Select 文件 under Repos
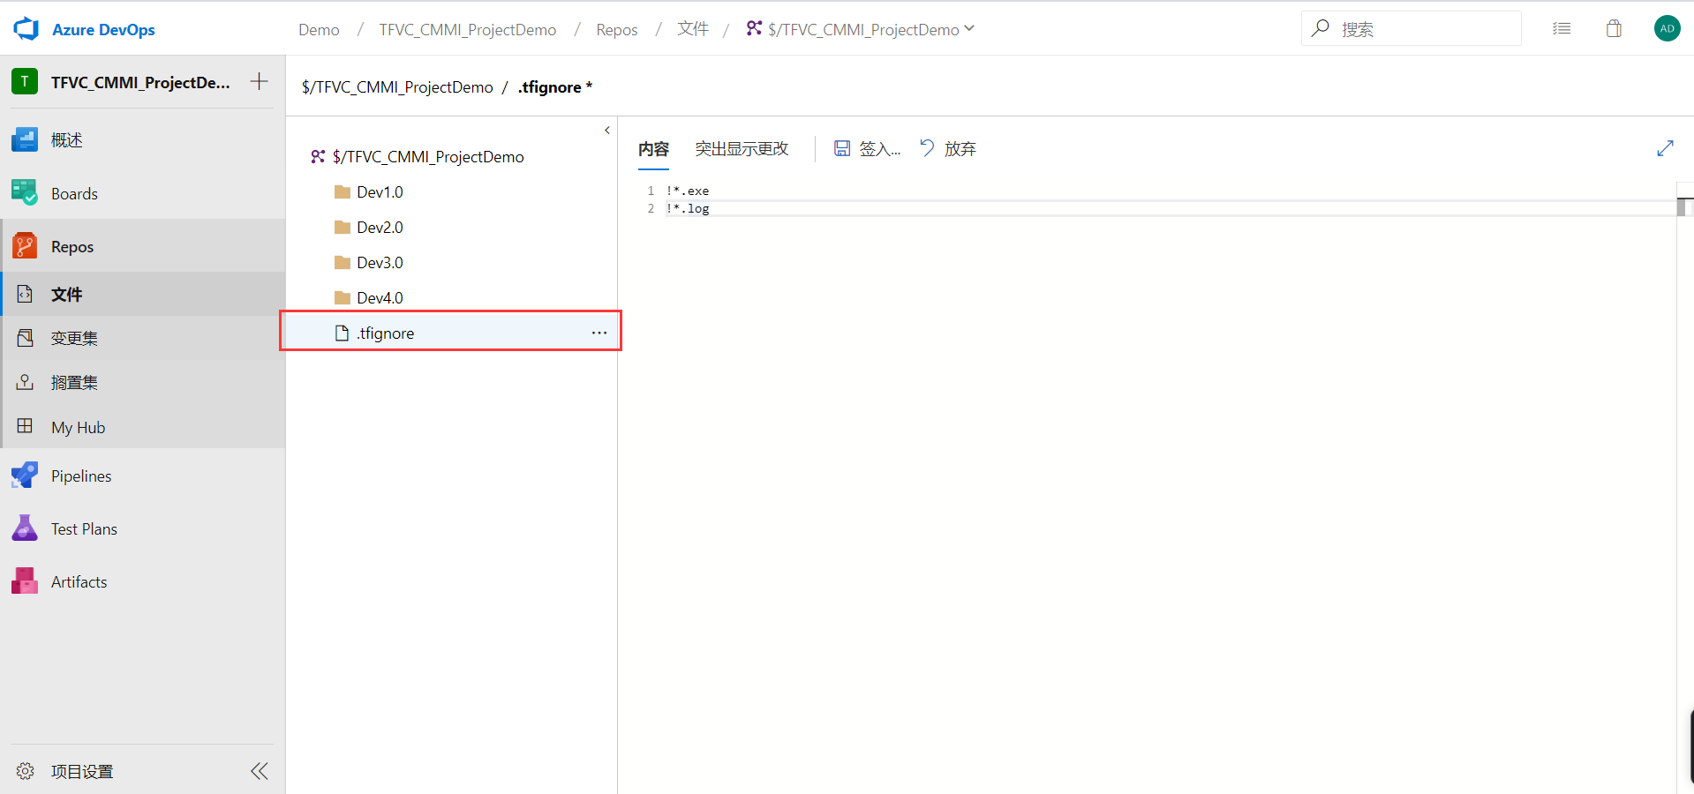 click(x=142, y=294)
